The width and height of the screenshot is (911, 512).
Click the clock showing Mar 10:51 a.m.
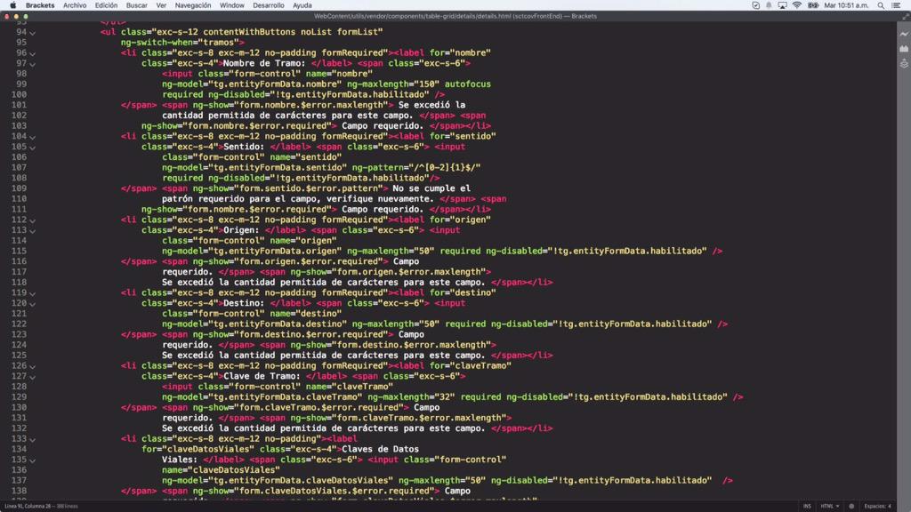coord(847,5)
